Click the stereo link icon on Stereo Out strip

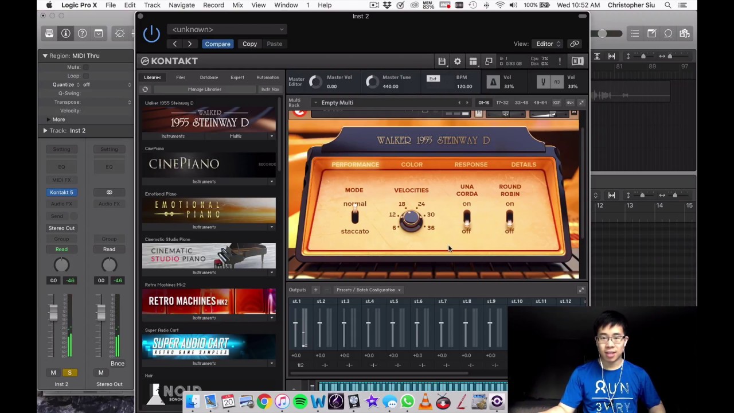pos(109,192)
